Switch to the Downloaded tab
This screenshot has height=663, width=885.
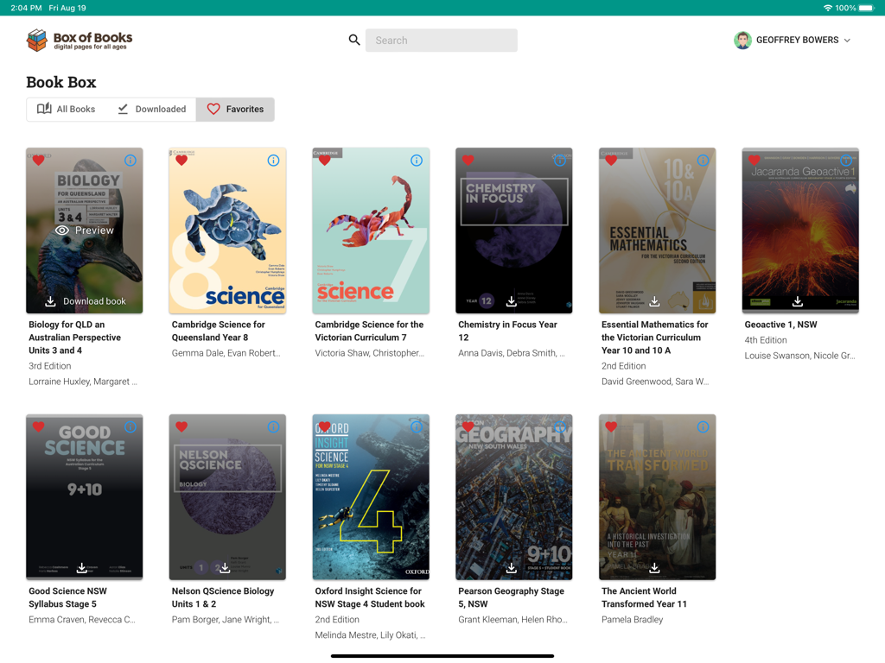[x=152, y=109]
